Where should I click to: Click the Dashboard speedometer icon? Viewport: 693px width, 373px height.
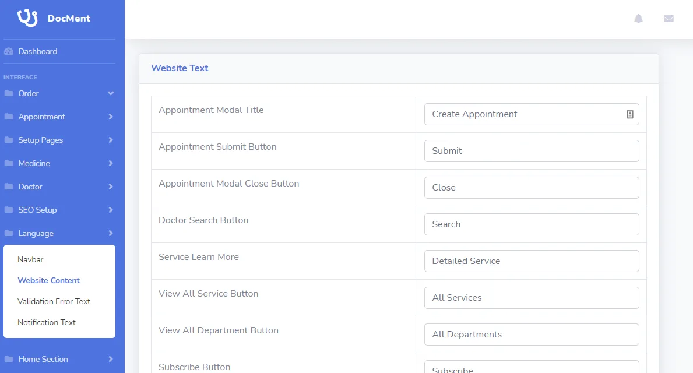point(9,51)
